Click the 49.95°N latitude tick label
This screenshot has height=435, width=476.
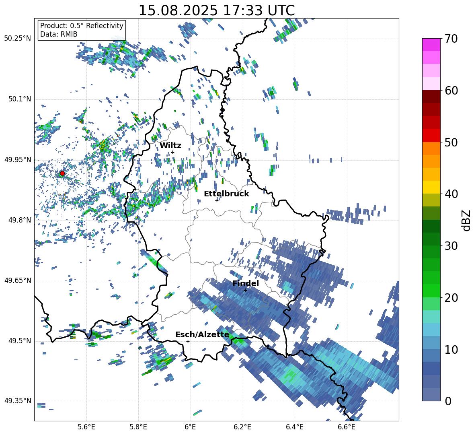point(18,160)
